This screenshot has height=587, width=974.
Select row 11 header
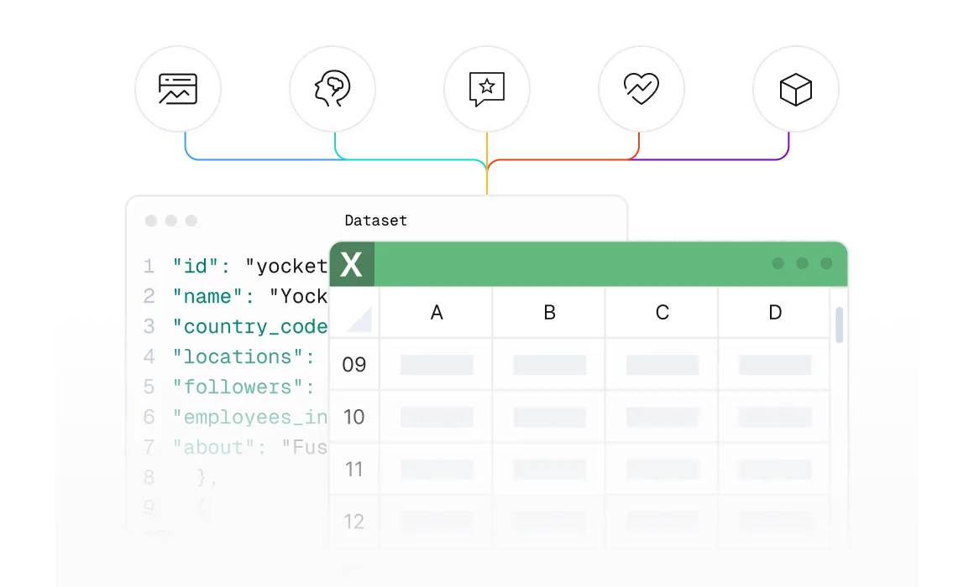click(x=354, y=469)
